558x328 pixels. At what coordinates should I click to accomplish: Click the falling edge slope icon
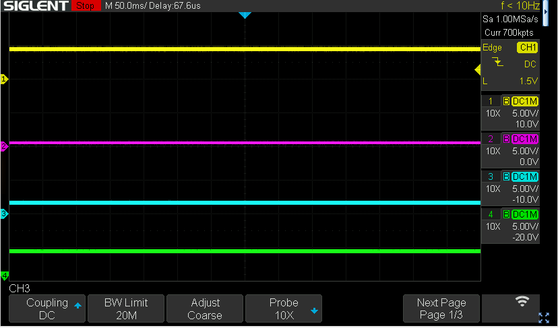click(497, 62)
